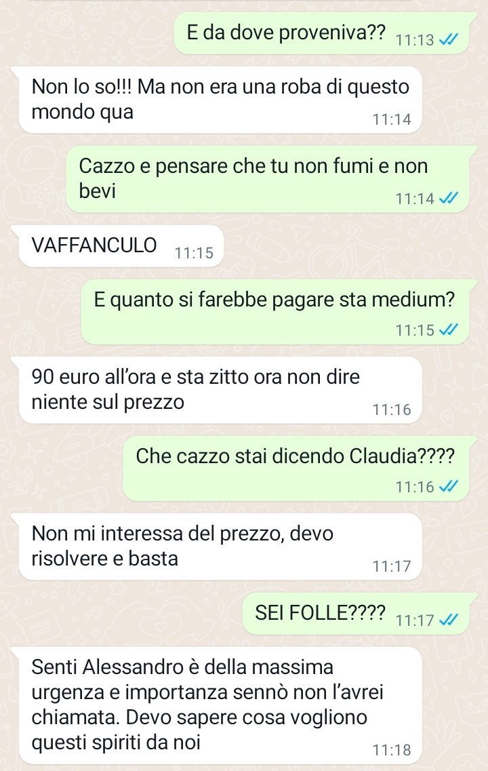Select 'Che cazzo stai dicendo Claudia????' bubble
Image resolution: width=488 pixels, height=771 pixels.
pyautogui.click(x=296, y=469)
